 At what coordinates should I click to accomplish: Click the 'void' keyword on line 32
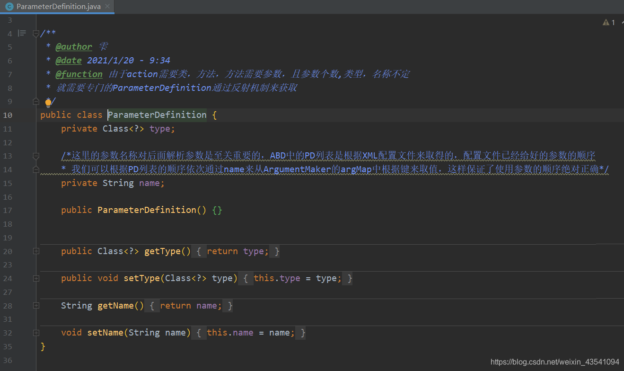[x=71, y=333]
